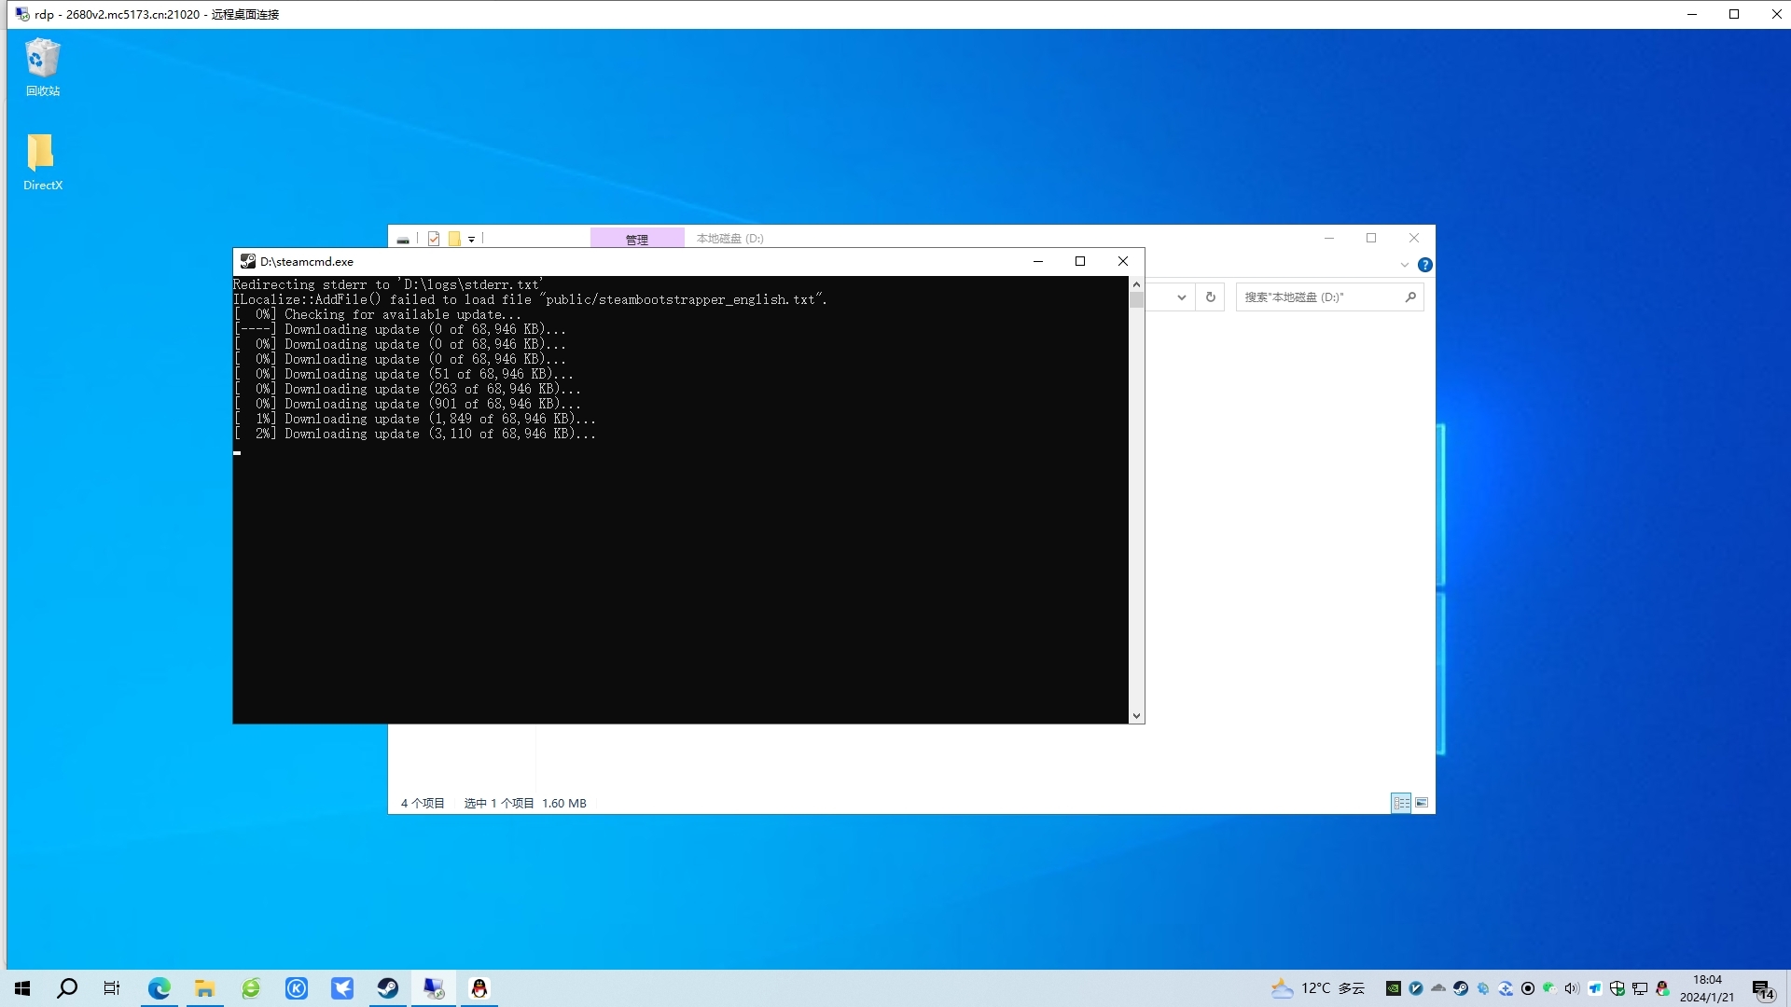Screen dimensions: 1791x1007
Task: Open Microsoft Edge from the taskbar
Action: pos(160,988)
